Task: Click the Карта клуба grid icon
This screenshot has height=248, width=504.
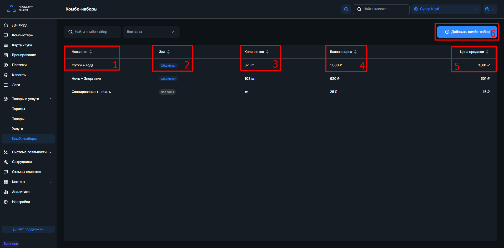Action: 6,45
